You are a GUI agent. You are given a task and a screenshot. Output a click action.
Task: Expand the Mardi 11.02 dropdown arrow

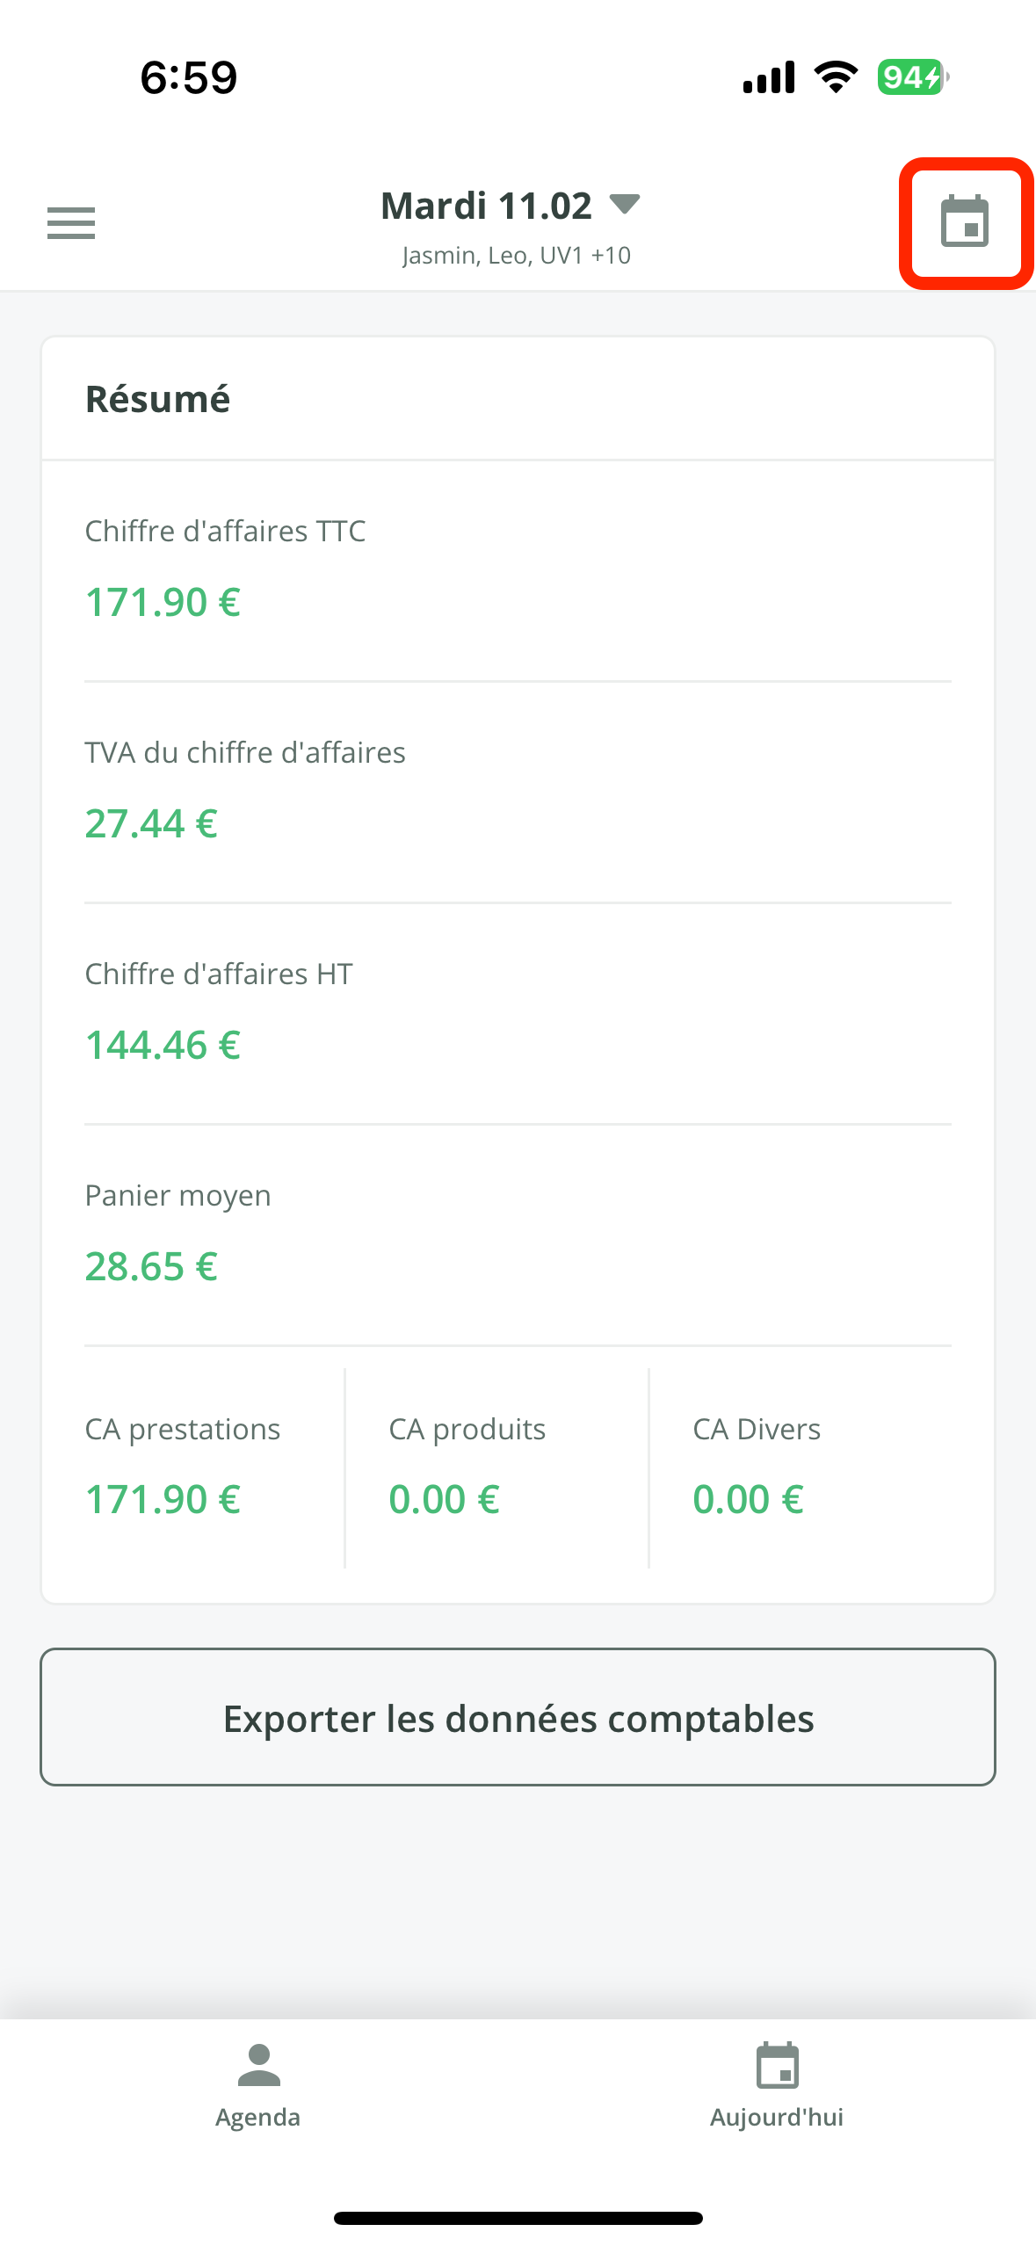click(x=625, y=205)
